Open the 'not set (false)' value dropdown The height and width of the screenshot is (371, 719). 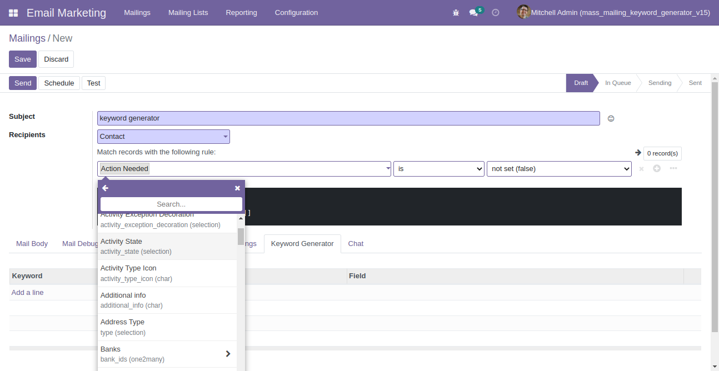559,169
